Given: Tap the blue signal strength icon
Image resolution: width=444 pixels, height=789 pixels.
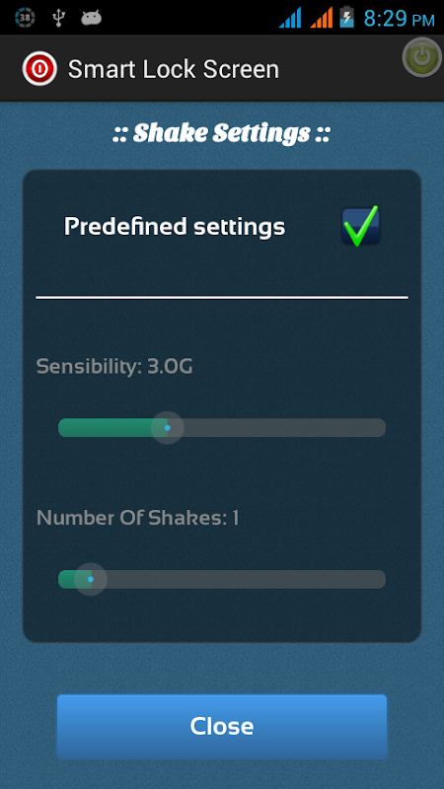Looking at the screenshot, I should coord(290,18).
